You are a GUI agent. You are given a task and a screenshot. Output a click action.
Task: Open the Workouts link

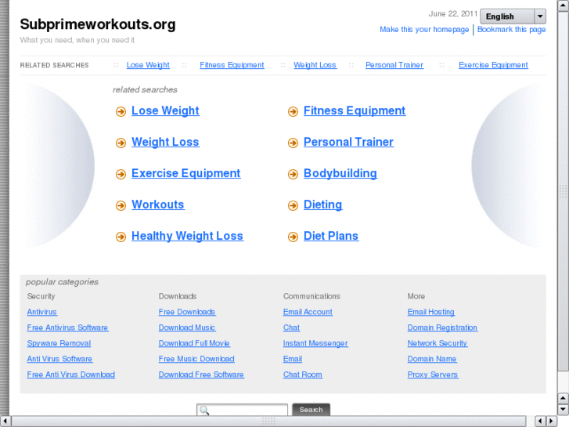coord(158,204)
